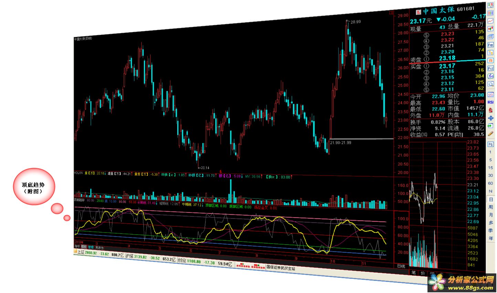Click the L badge beside 中国太保 title
Image resolution: width=497 pixels, height=293 pixels.
tap(418, 12)
